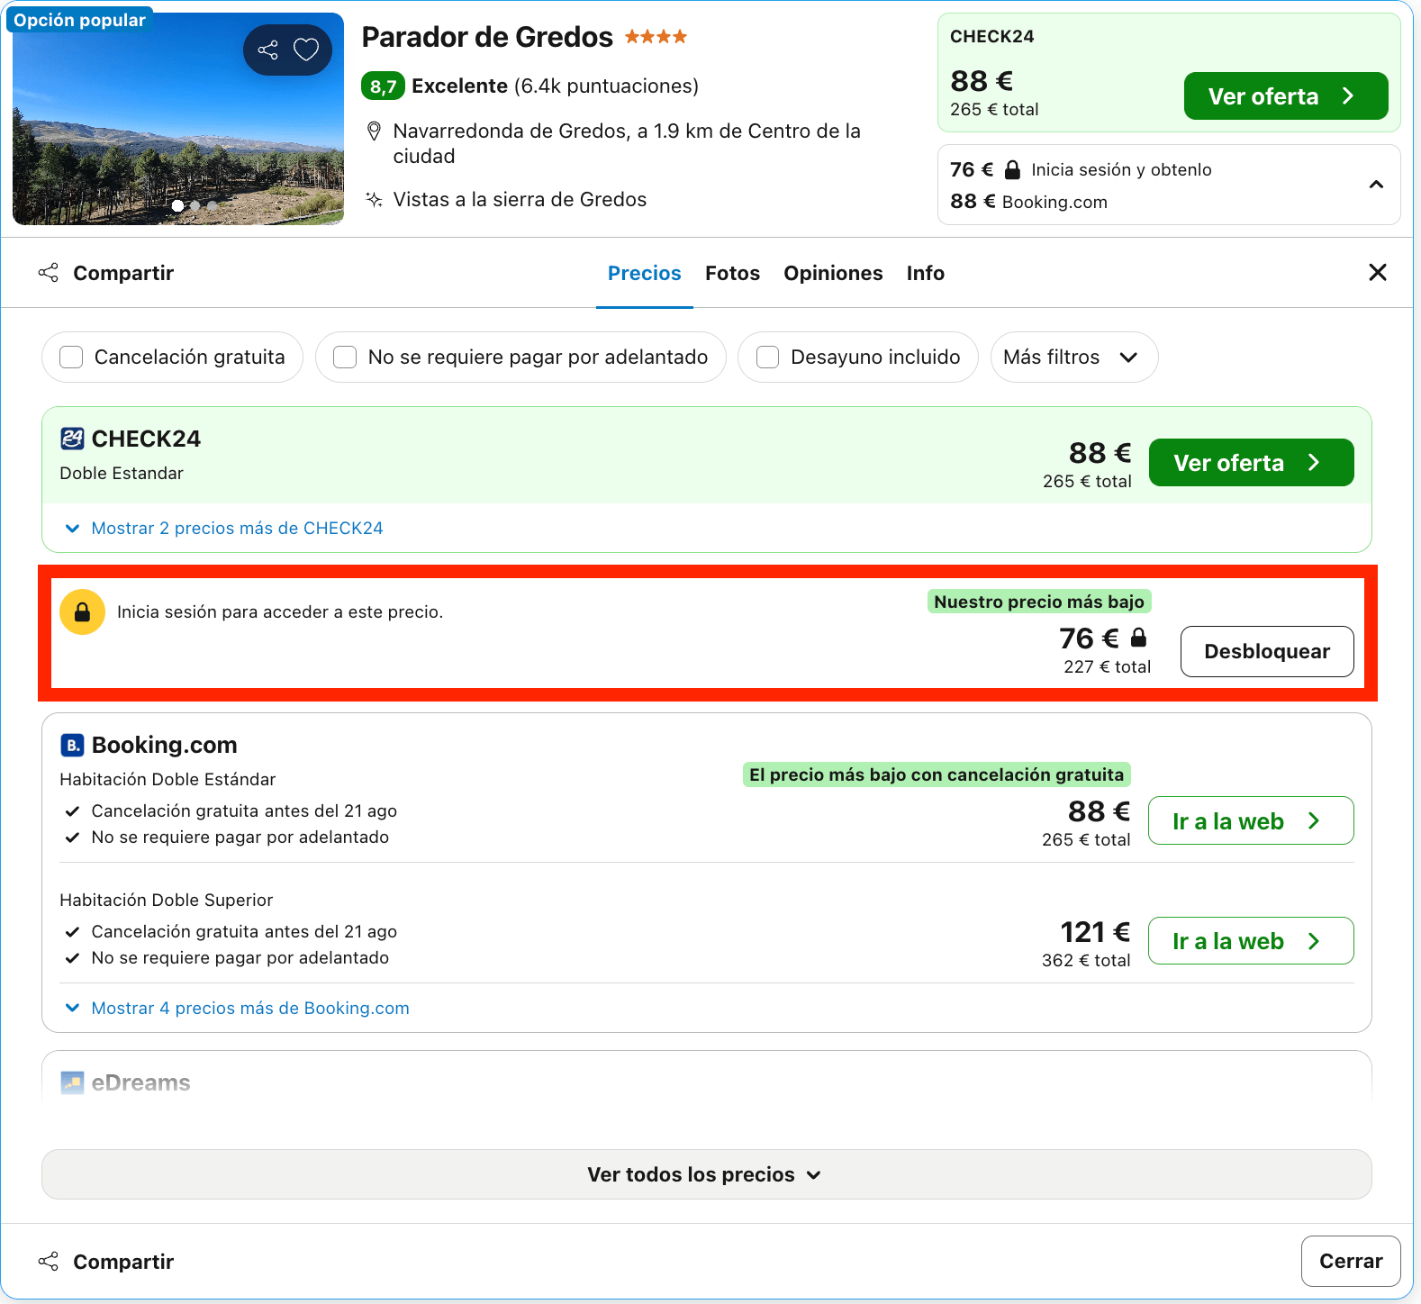The image size is (1421, 1304).
Task: Click the four-star hotel rating icons
Action: click(x=656, y=37)
